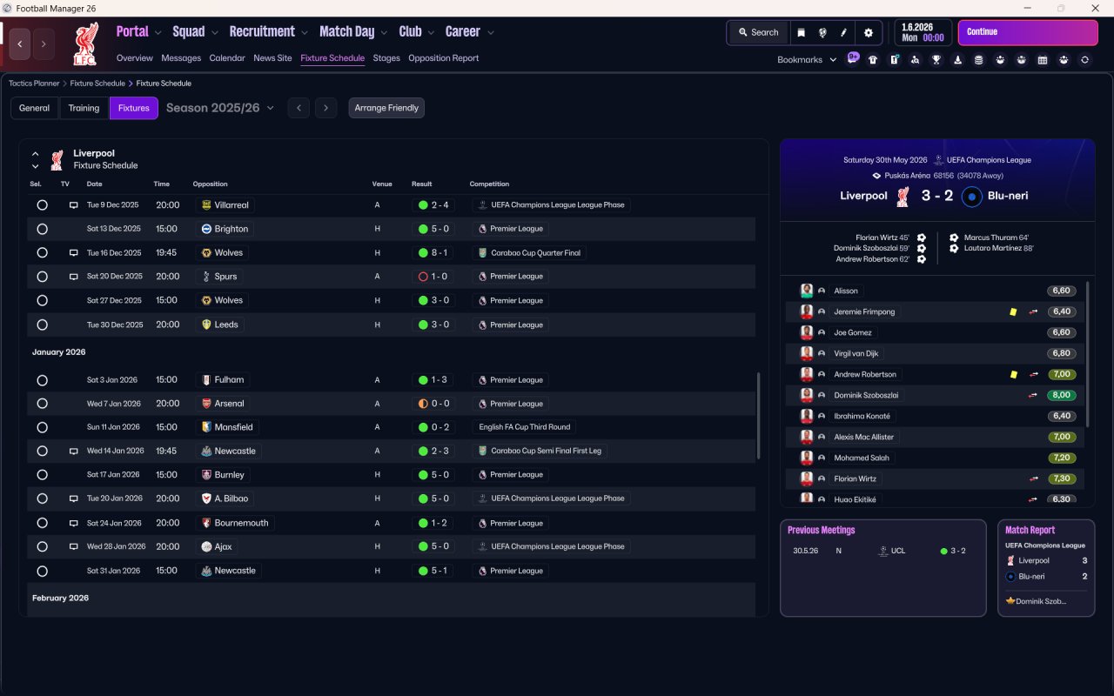Click the Arsenal club badge in the fixture list
This screenshot has width=1114, height=696.
[206, 404]
